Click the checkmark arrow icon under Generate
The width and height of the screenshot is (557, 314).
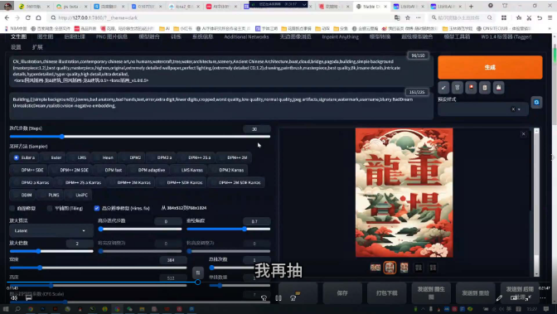click(443, 87)
